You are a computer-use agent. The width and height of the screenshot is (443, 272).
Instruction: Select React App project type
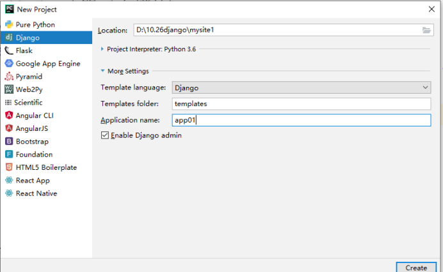point(46,180)
